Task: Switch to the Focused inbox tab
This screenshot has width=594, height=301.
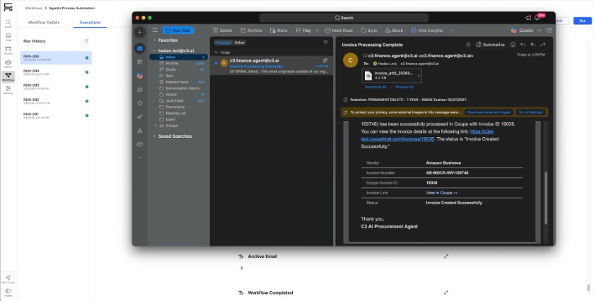Action: click(223, 43)
